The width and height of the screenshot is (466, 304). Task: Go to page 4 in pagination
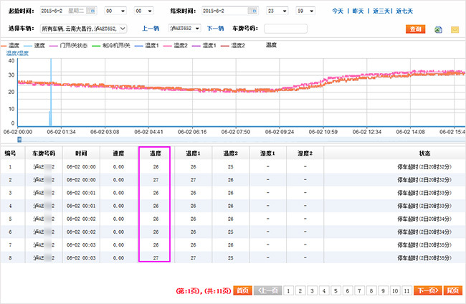[x=324, y=290]
